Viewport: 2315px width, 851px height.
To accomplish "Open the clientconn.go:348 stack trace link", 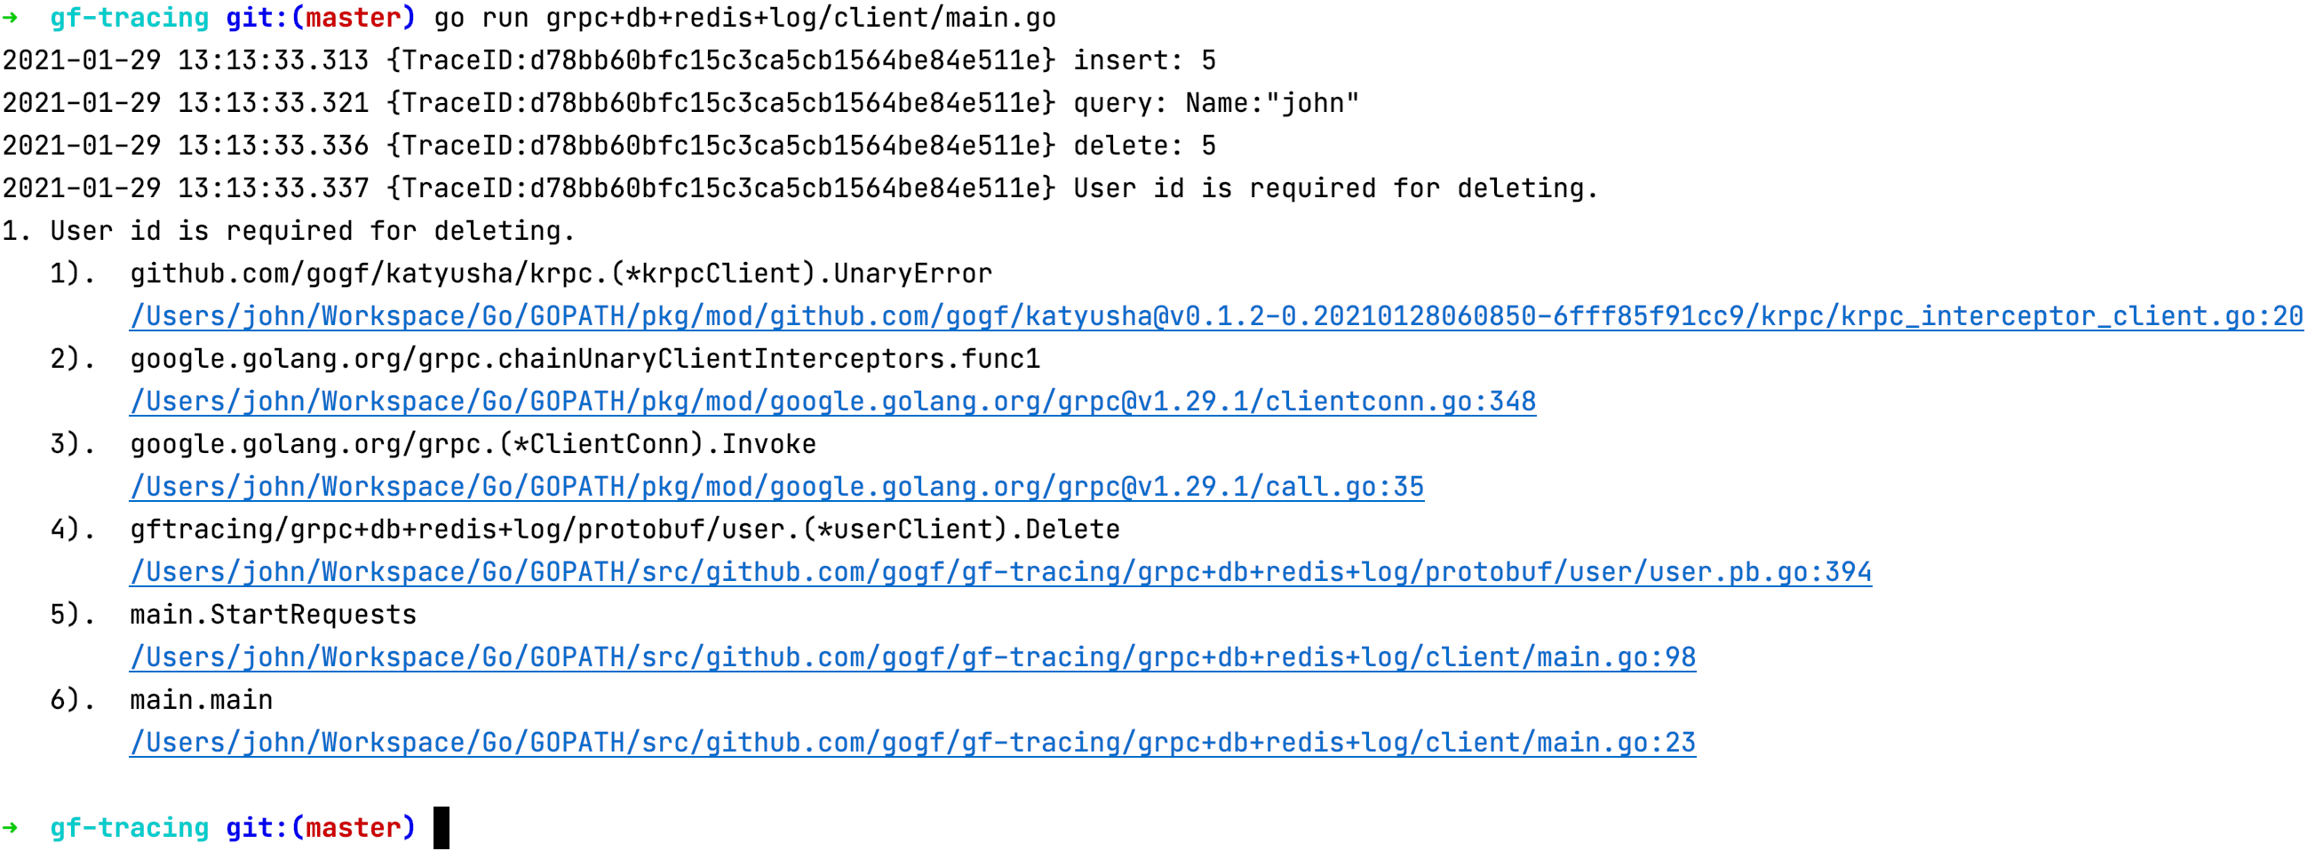I will (832, 402).
